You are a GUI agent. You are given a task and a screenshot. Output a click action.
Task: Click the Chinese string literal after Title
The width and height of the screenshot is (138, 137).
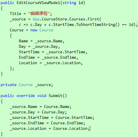[39, 14]
